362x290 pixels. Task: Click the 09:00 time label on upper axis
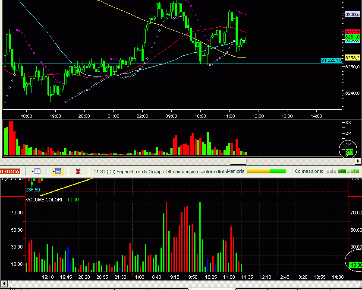171,116
